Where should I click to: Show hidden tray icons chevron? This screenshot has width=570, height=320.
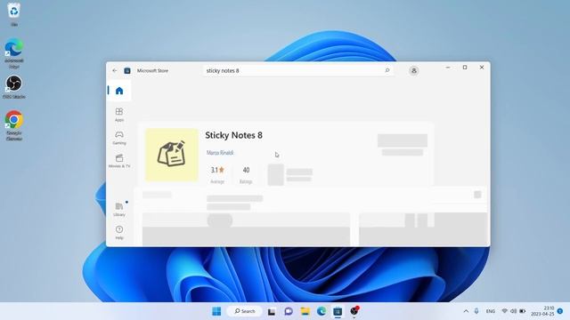point(466,311)
